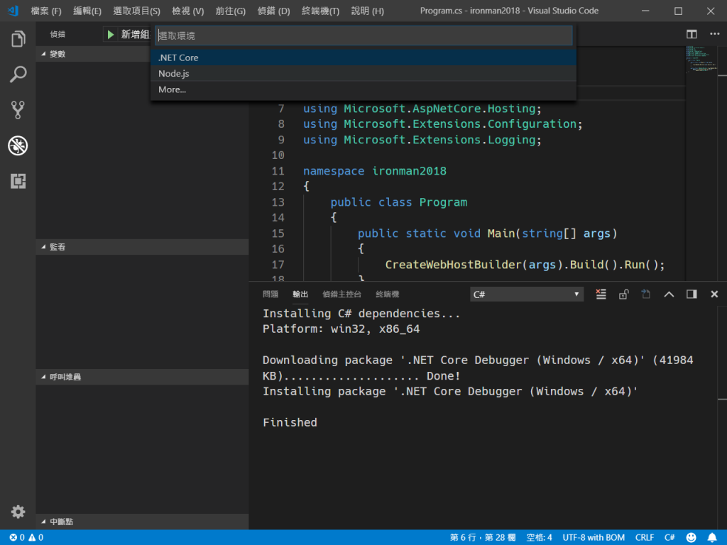Open the Explorer view in activity bar

(x=18, y=39)
